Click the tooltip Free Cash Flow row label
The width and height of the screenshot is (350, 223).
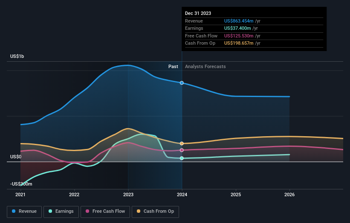[201, 36]
